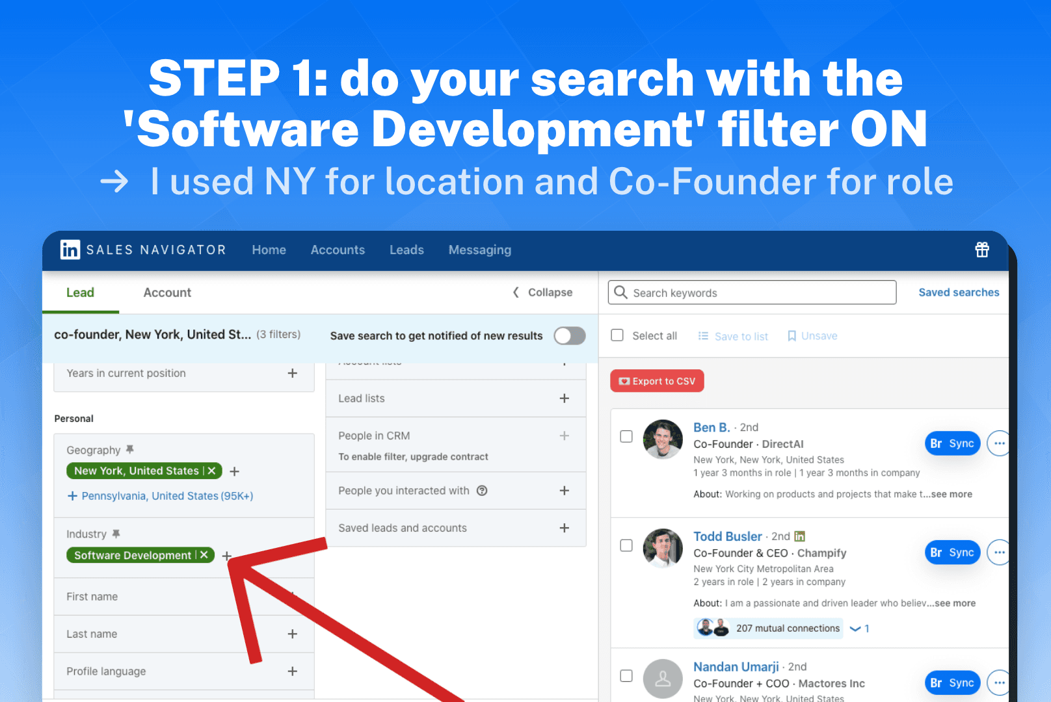Select checkbox for Nandan Umarji

click(x=626, y=675)
